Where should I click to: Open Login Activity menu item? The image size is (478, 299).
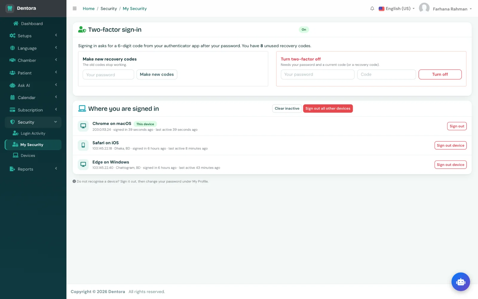click(x=33, y=133)
